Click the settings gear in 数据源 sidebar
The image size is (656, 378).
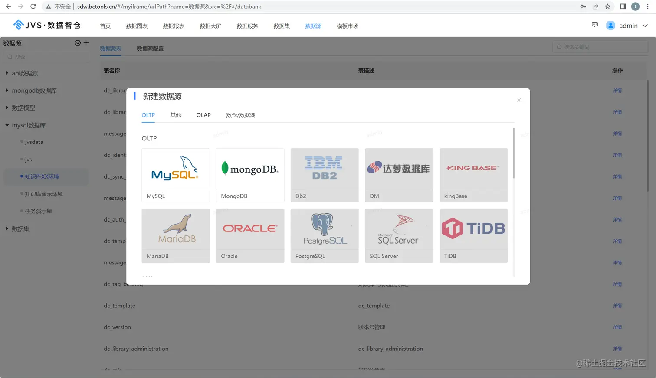click(78, 43)
